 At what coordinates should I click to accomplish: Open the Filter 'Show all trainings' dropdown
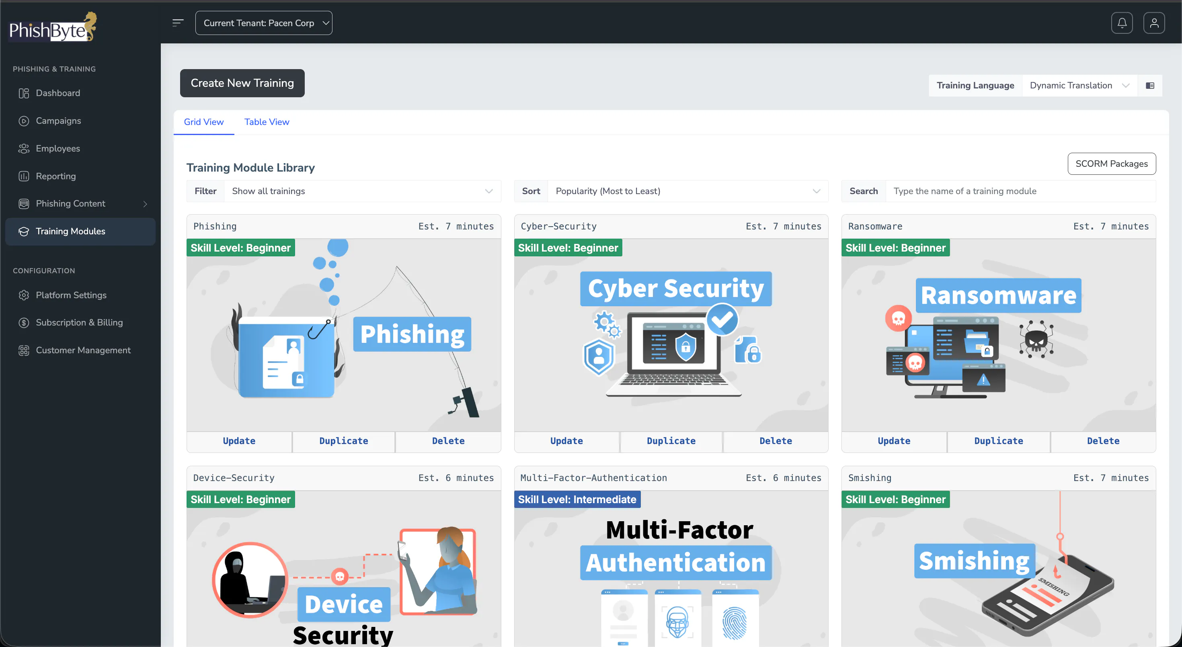pyautogui.click(x=363, y=191)
